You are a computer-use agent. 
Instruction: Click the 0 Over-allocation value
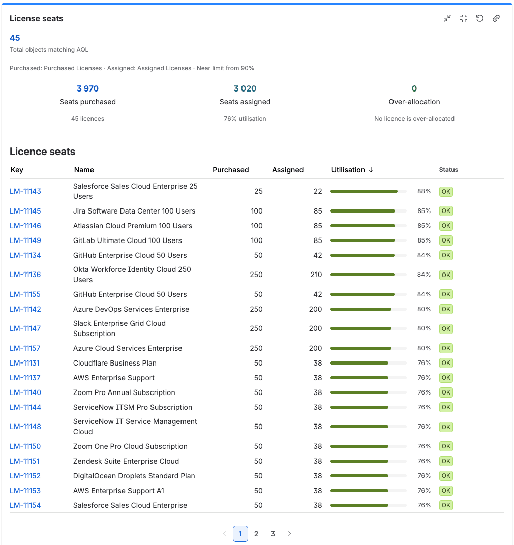click(x=414, y=88)
